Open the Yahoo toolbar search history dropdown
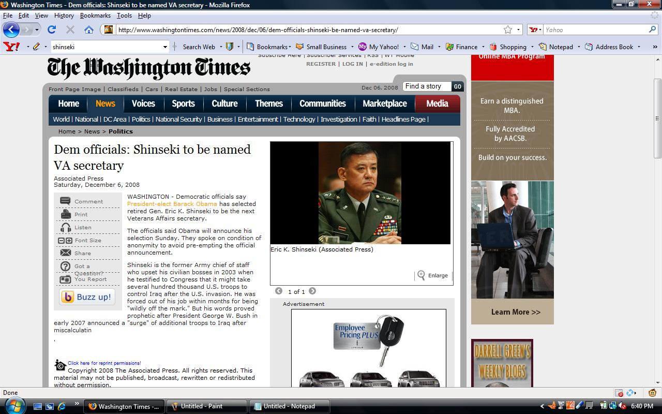Viewport: 662px width, 414px height. pyautogui.click(x=165, y=47)
